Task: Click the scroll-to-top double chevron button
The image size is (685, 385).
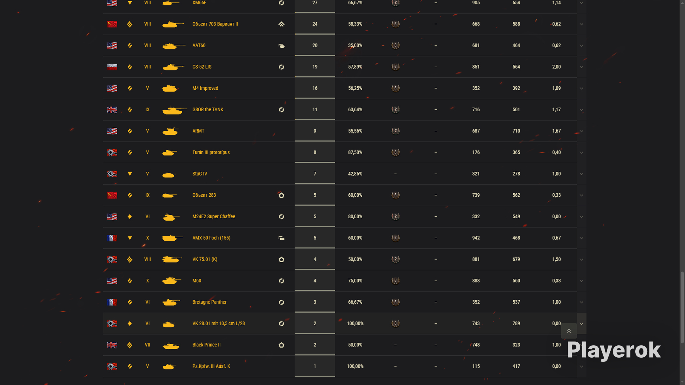Action: [569, 331]
